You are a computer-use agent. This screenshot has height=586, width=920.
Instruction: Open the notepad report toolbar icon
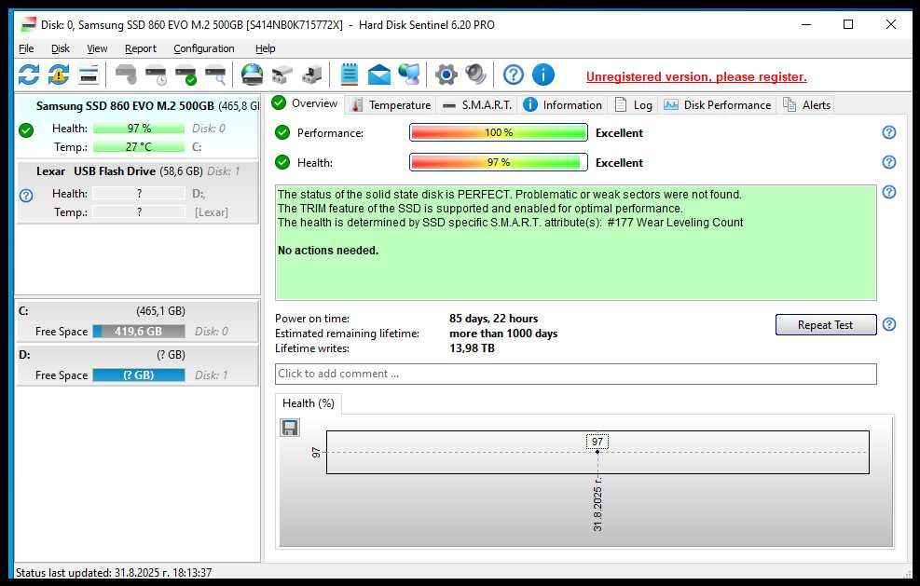point(350,75)
